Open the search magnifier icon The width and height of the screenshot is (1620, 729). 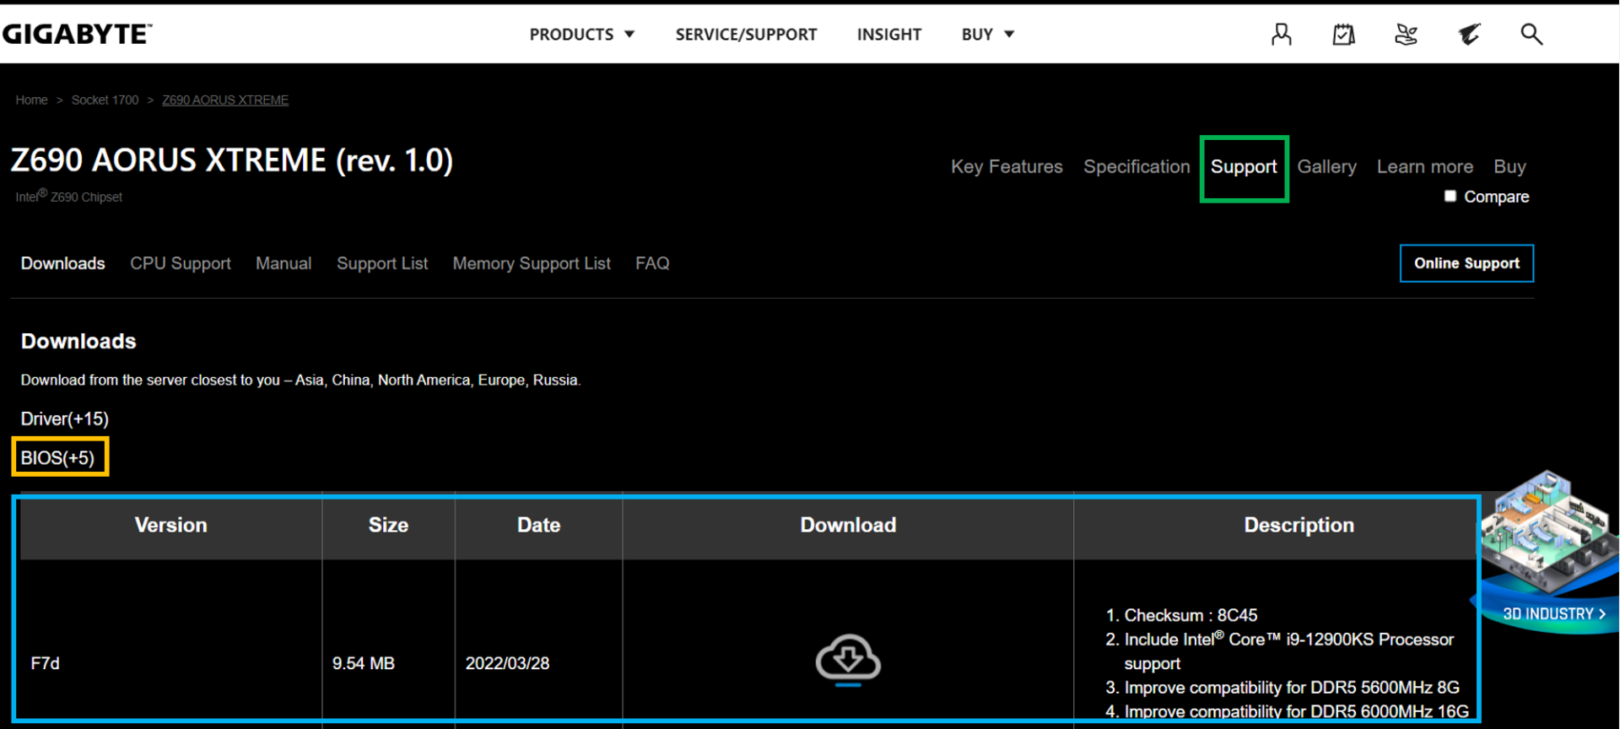(x=1531, y=35)
